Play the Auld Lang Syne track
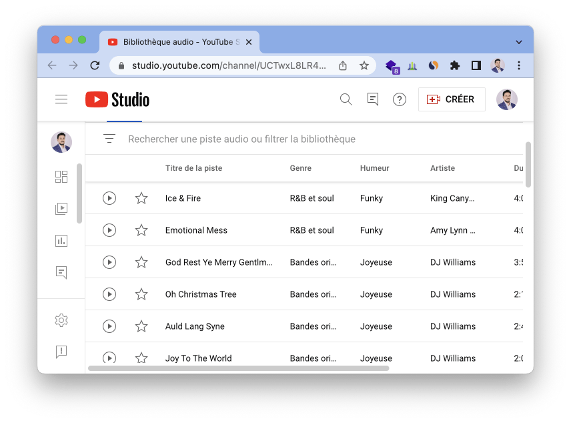Image resolution: width=571 pixels, height=423 pixels. point(109,326)
